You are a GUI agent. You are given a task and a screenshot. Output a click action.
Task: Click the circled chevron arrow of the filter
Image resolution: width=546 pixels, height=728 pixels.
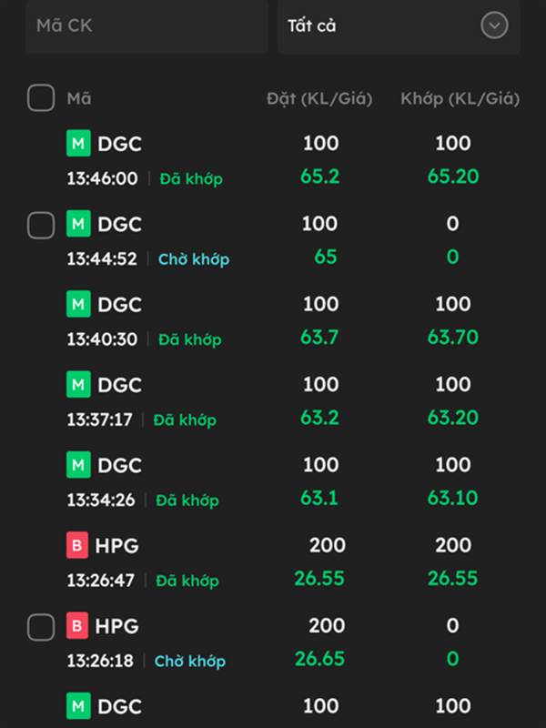494,25
